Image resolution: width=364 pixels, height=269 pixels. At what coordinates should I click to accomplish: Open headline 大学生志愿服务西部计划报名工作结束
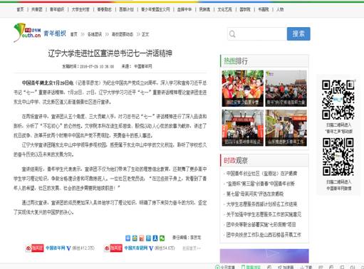click(261, 204)
